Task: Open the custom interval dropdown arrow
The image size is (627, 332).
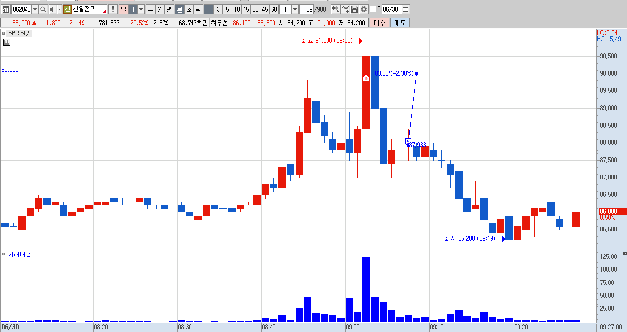Action: point(295,9)
